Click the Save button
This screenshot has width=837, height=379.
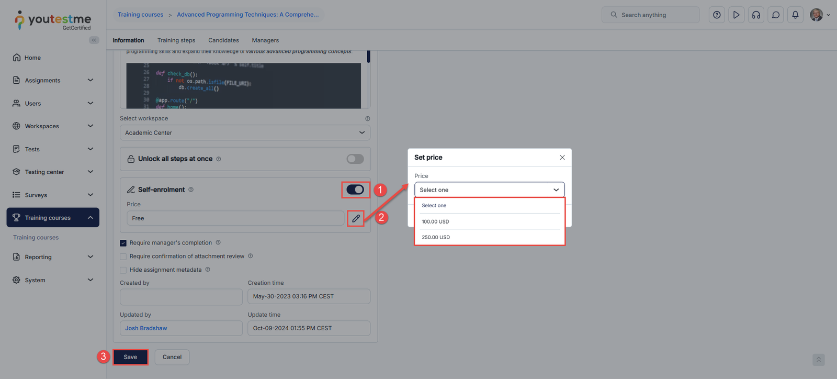(x=130, y=357)
